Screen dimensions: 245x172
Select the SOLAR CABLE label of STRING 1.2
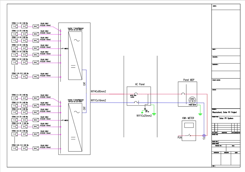45,32
